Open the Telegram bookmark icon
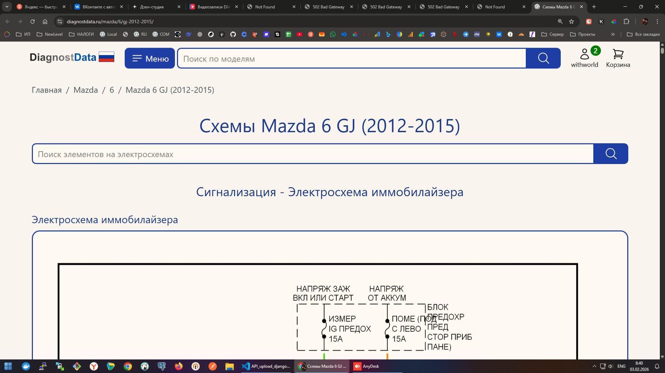Image resolution: width=665 pixels, height=373 pixels. [466, 34]
